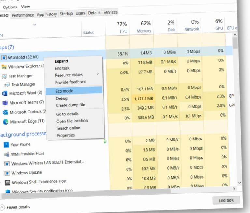
Task: Open the View menu
Action: point(25,7)
